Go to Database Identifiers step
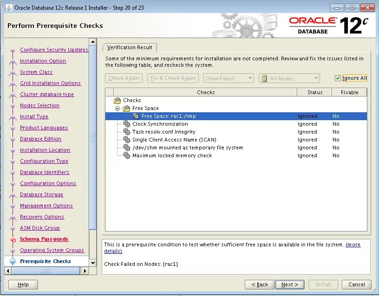The width and height of the screenshot is (379, 296). click(45, 172)
